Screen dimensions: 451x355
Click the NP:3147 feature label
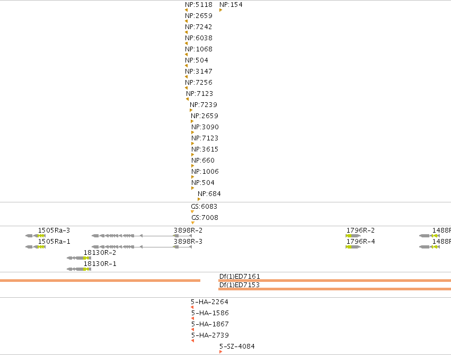point(199,72)
